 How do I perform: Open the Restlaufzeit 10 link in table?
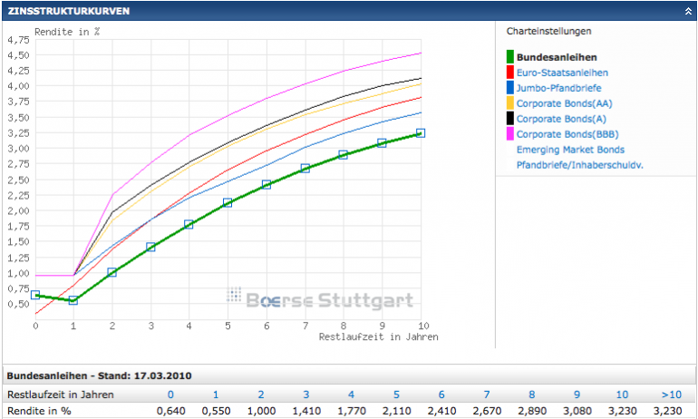[622, 395]
